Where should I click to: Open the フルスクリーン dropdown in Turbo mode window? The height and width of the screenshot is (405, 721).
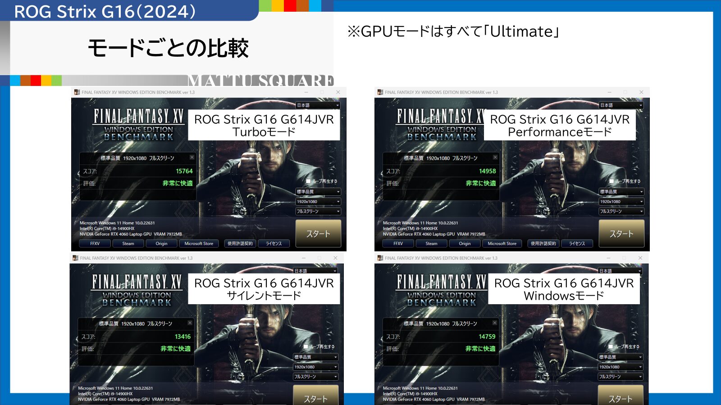coord(318,211)
